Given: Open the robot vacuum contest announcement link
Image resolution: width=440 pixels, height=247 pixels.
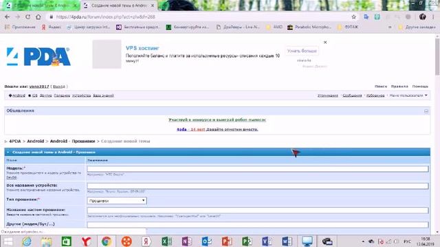Looking at the screenshot, I should 217,120.
